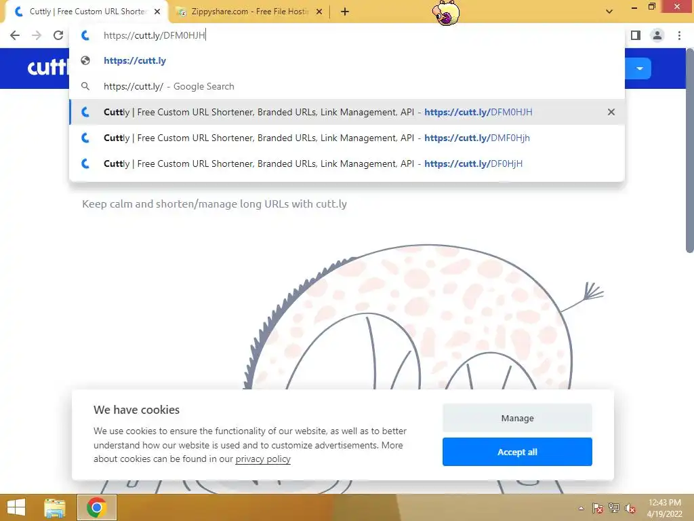Click the 'We have cookies' heading
694x521 pixels.
136,410
